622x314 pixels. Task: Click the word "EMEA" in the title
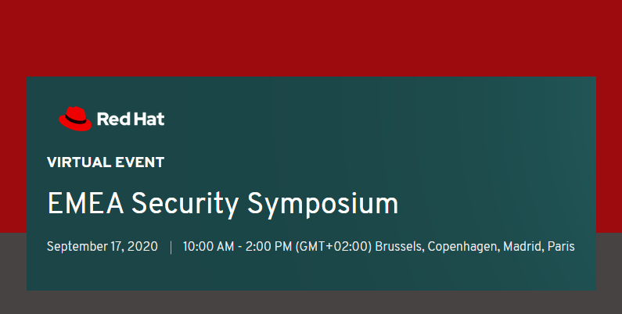[x=85, y=204]
